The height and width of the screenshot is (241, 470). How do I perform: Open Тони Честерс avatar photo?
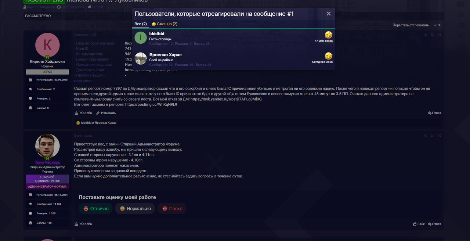47,146
